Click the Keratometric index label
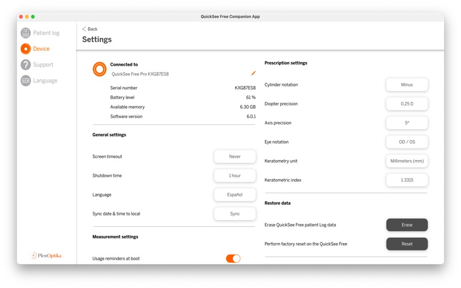Viewport: 461px width, 288px height. (283, 180)
